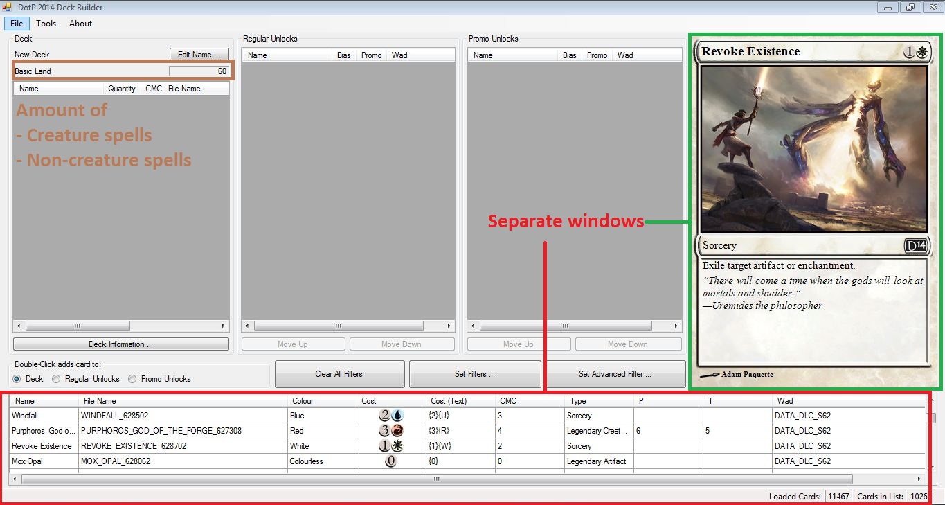Viewport: 945px width, 505px height.
Task: Click the blue mana cost icon for Windfall
Action: 397,416
